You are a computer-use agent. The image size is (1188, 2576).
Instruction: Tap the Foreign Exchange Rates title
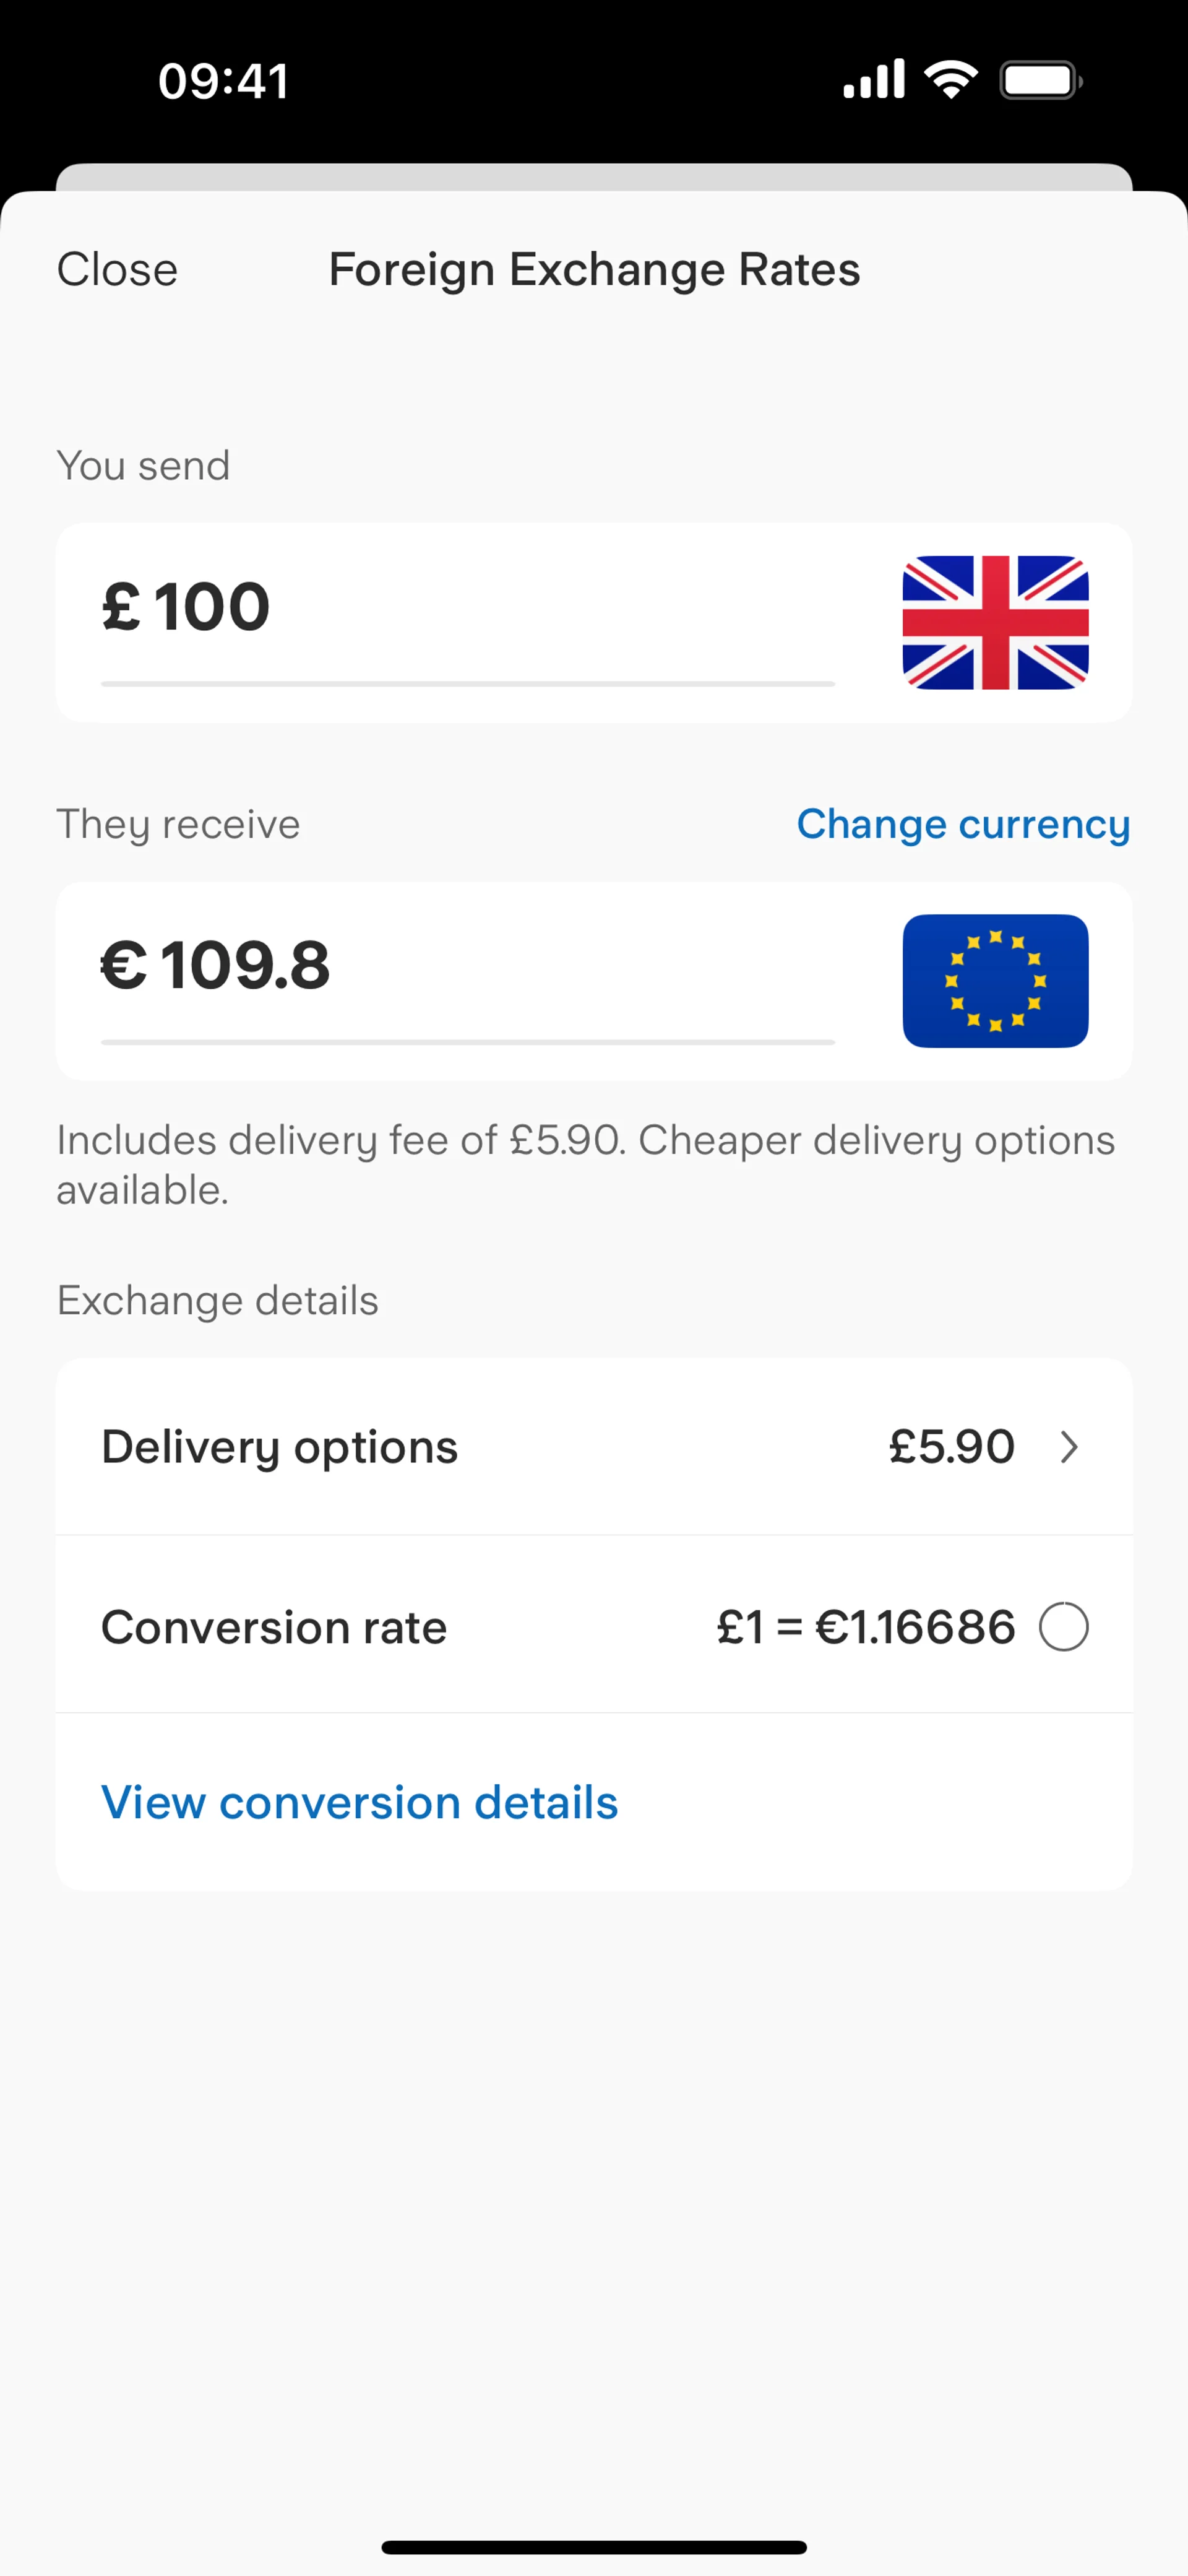(593, 269)
